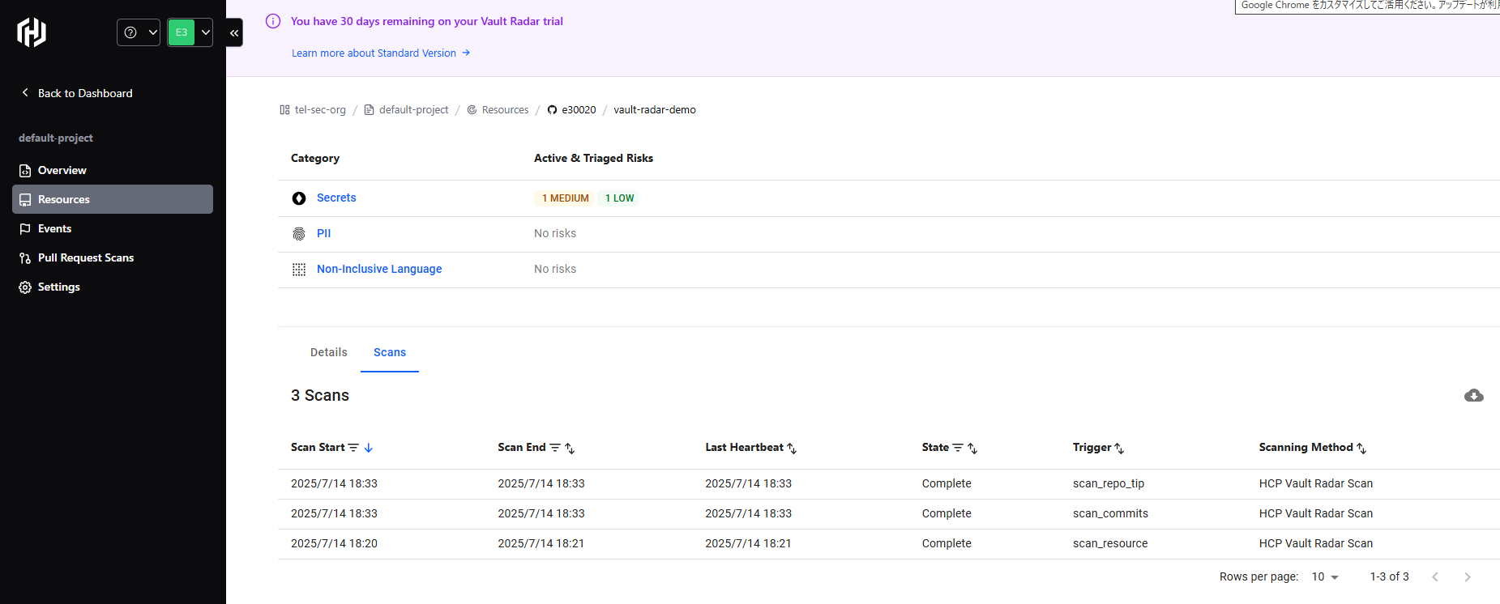Open Pull Request Scans in sidebar
Image resolution: width=1500 pixels, height=604 pixels.
[113, 257]
